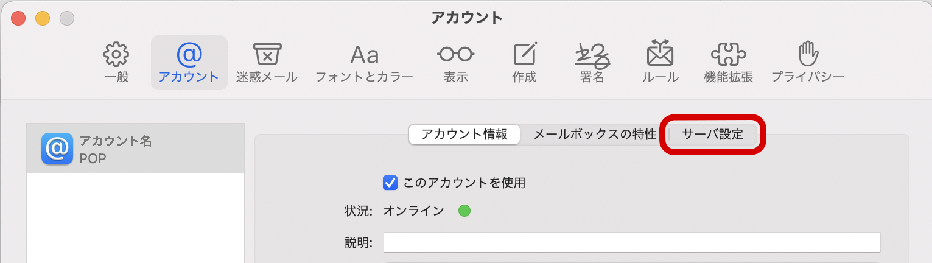Open the 作成 (Composing) pencil icon
The height and width of the screenshot is (263, 932).
525,55
